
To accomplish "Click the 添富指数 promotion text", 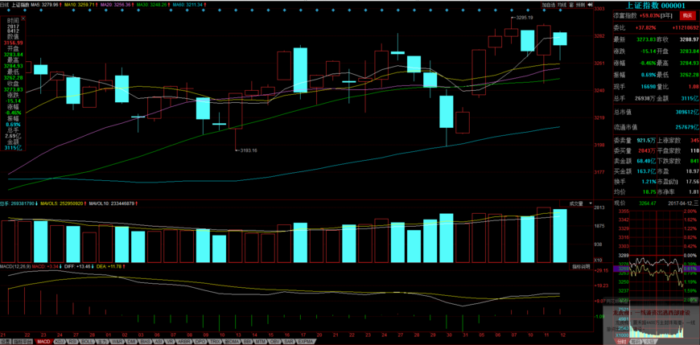I will pos(624,15).
